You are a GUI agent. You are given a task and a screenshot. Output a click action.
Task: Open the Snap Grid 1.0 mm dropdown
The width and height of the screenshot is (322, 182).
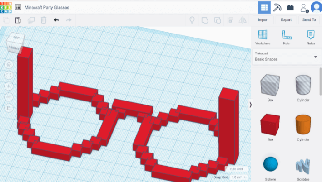coord(239,177)
